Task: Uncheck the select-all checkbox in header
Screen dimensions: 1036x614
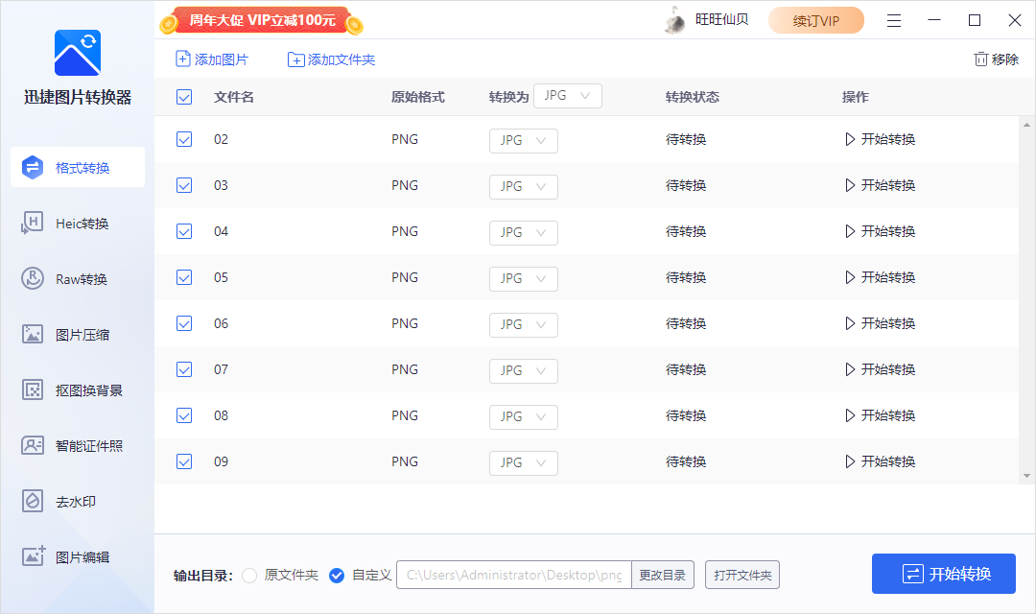Action: (x=184, y=96)
